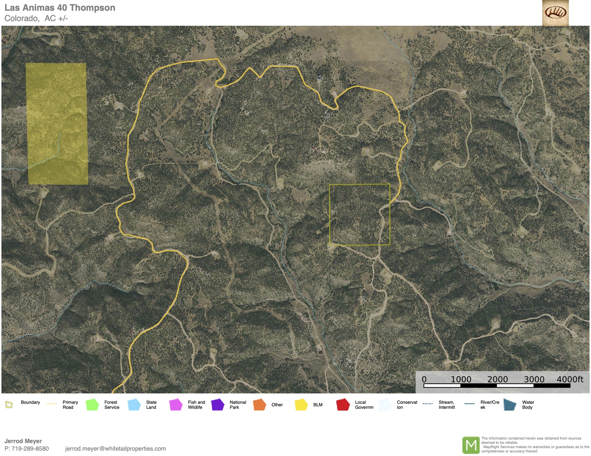Click the orange Other legend icon
The height and width of the screenshot is (456, 591).
259,404
